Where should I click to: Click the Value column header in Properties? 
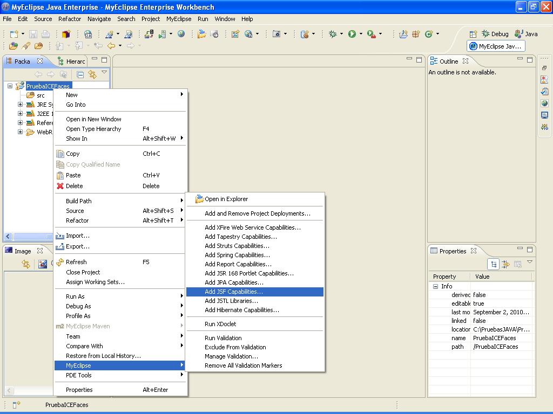point(501,277)
